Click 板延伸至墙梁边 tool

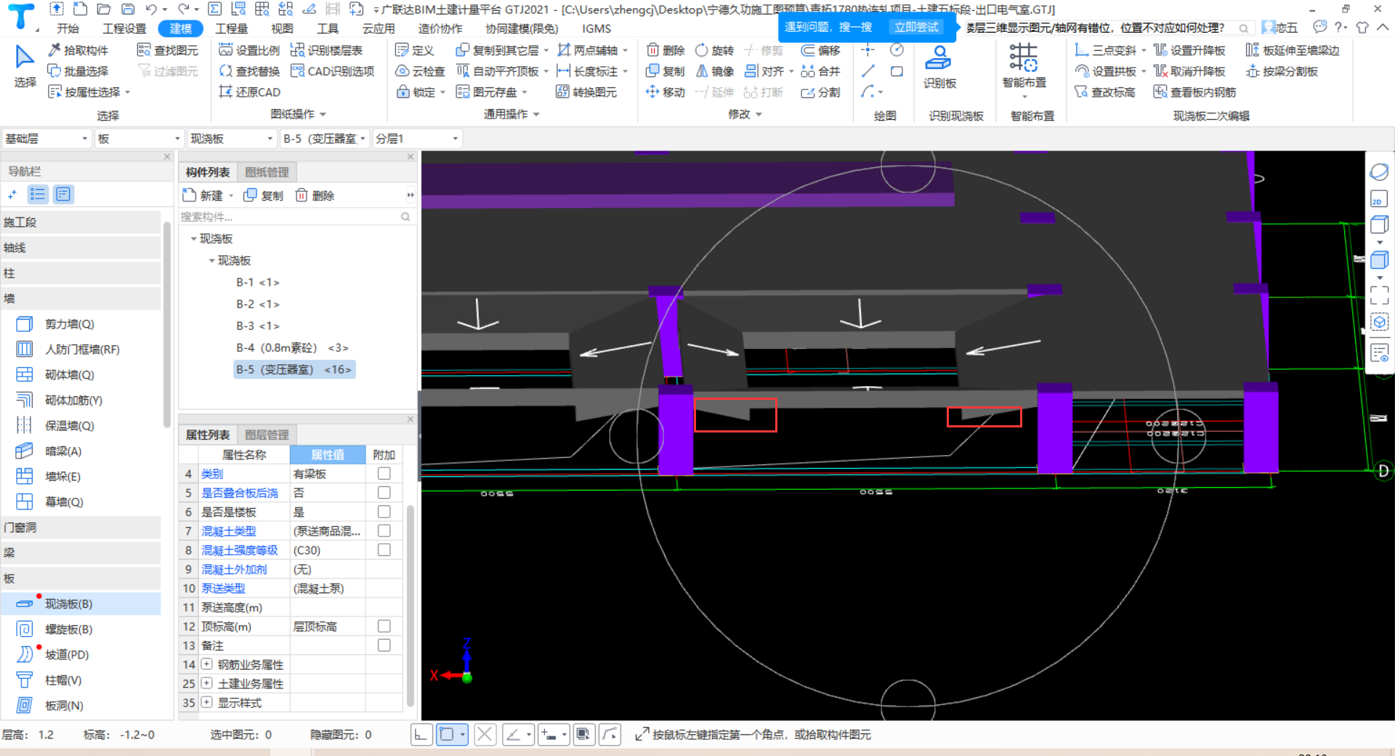pos(1293,50)
